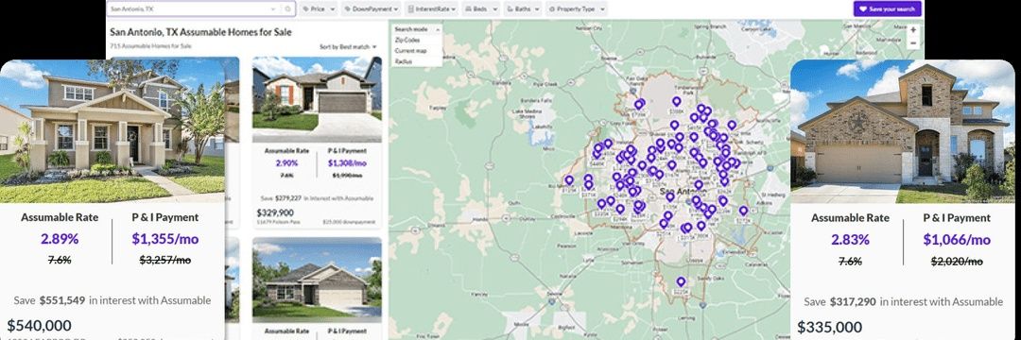Image resolution: width=1021 pixels, height=340 pixels.
Task: Zoom in the map with plus button
Action: 913,30
